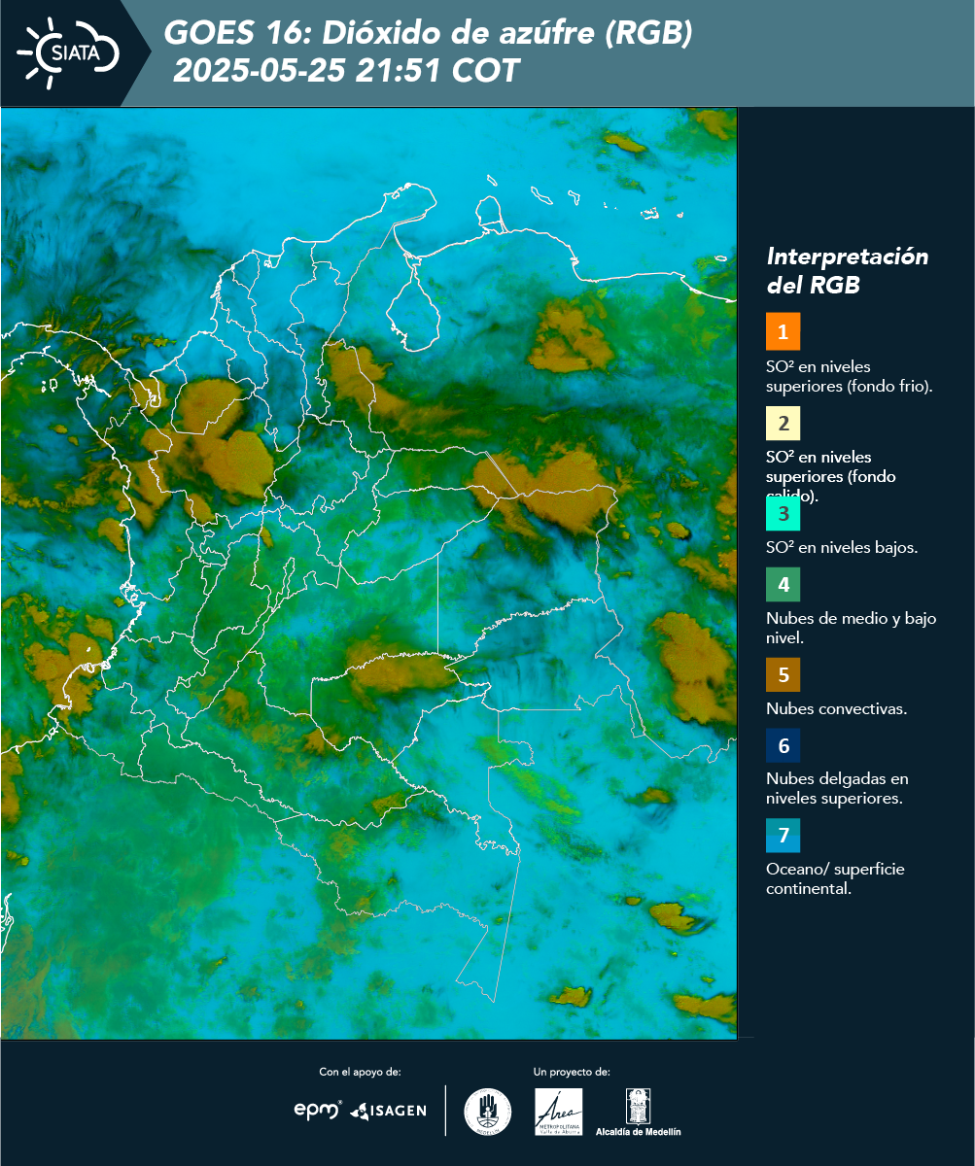Click the Área Metropolitana logo

(559, 1112)
